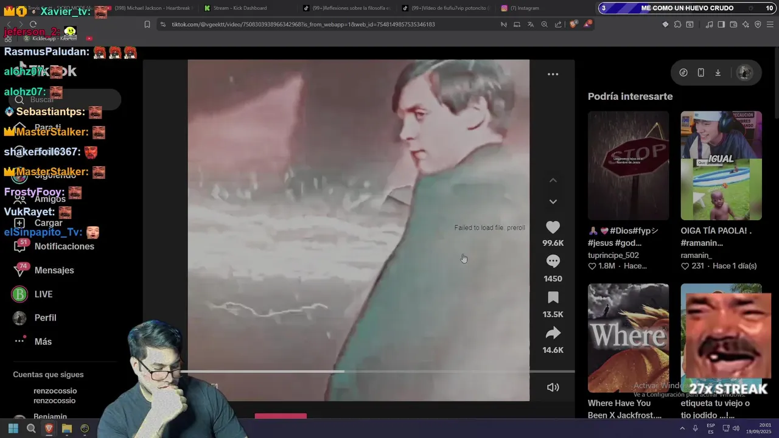This screenshot has width=779, height=438.
Task: Click the Notificaciones inbox icon with badge
Action: click(20, 246)
